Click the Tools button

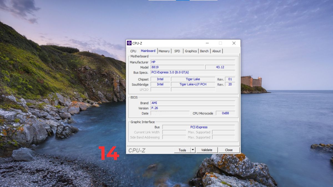[x=182, y=150]
